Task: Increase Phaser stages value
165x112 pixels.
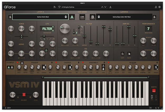Action: click(45, 66)
